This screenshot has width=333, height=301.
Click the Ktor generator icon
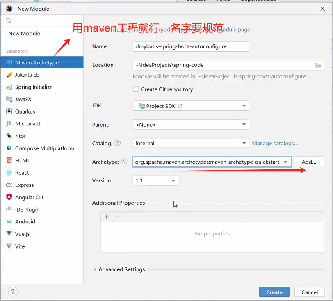[9, 136]
